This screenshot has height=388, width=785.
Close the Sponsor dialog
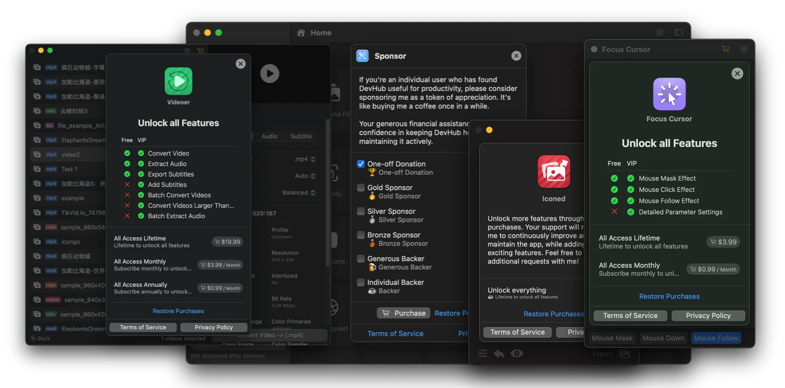(x=516, y=56)
